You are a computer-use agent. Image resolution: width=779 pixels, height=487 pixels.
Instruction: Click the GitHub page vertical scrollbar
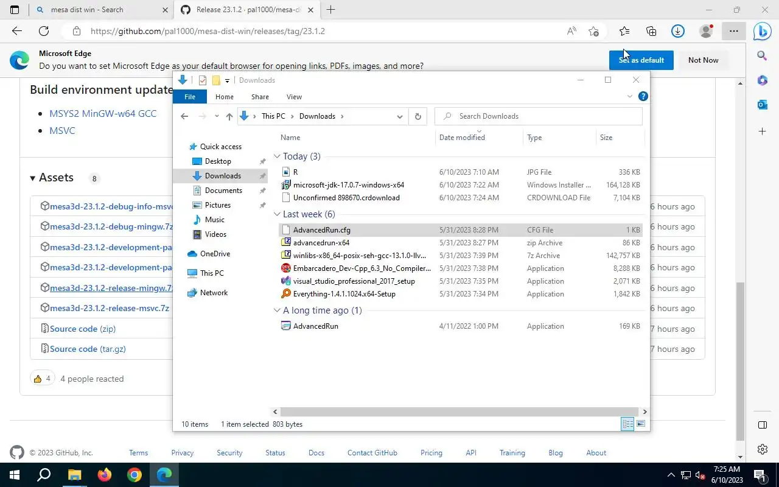pyautogui.click(x=740, y=361)
